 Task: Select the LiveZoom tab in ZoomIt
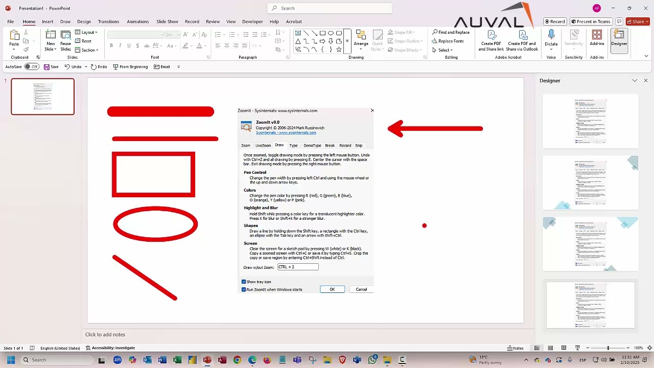(263, 146)
